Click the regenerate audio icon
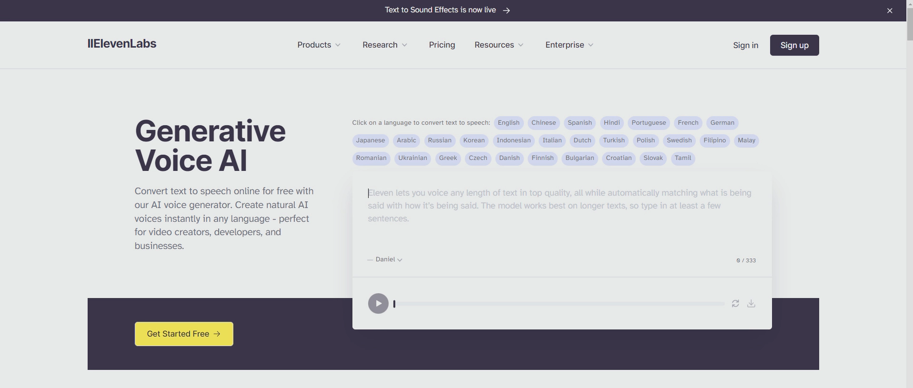913x388 pixels. [735, 303]
